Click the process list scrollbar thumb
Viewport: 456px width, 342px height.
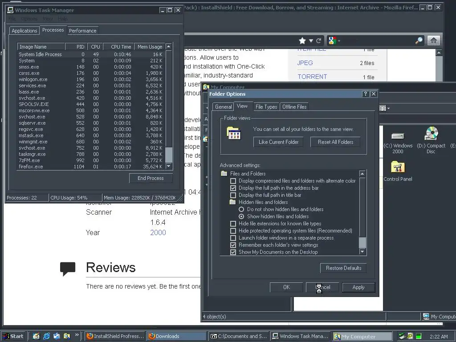169,155
